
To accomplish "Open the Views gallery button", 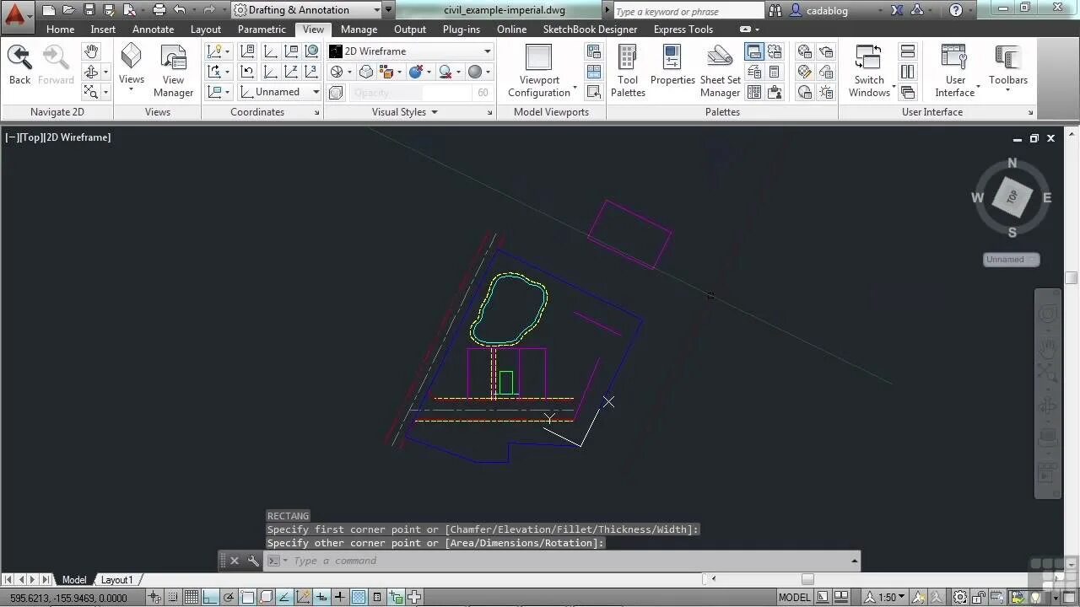I will (131, 67).
